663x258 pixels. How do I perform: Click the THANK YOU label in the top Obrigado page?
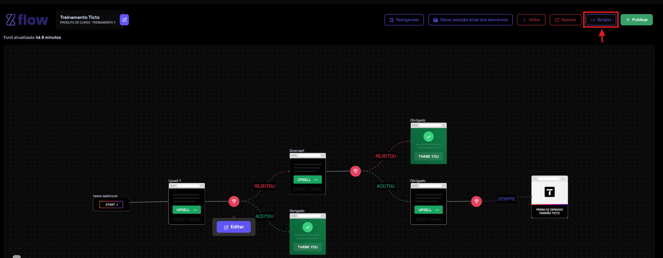pos(429,157)
